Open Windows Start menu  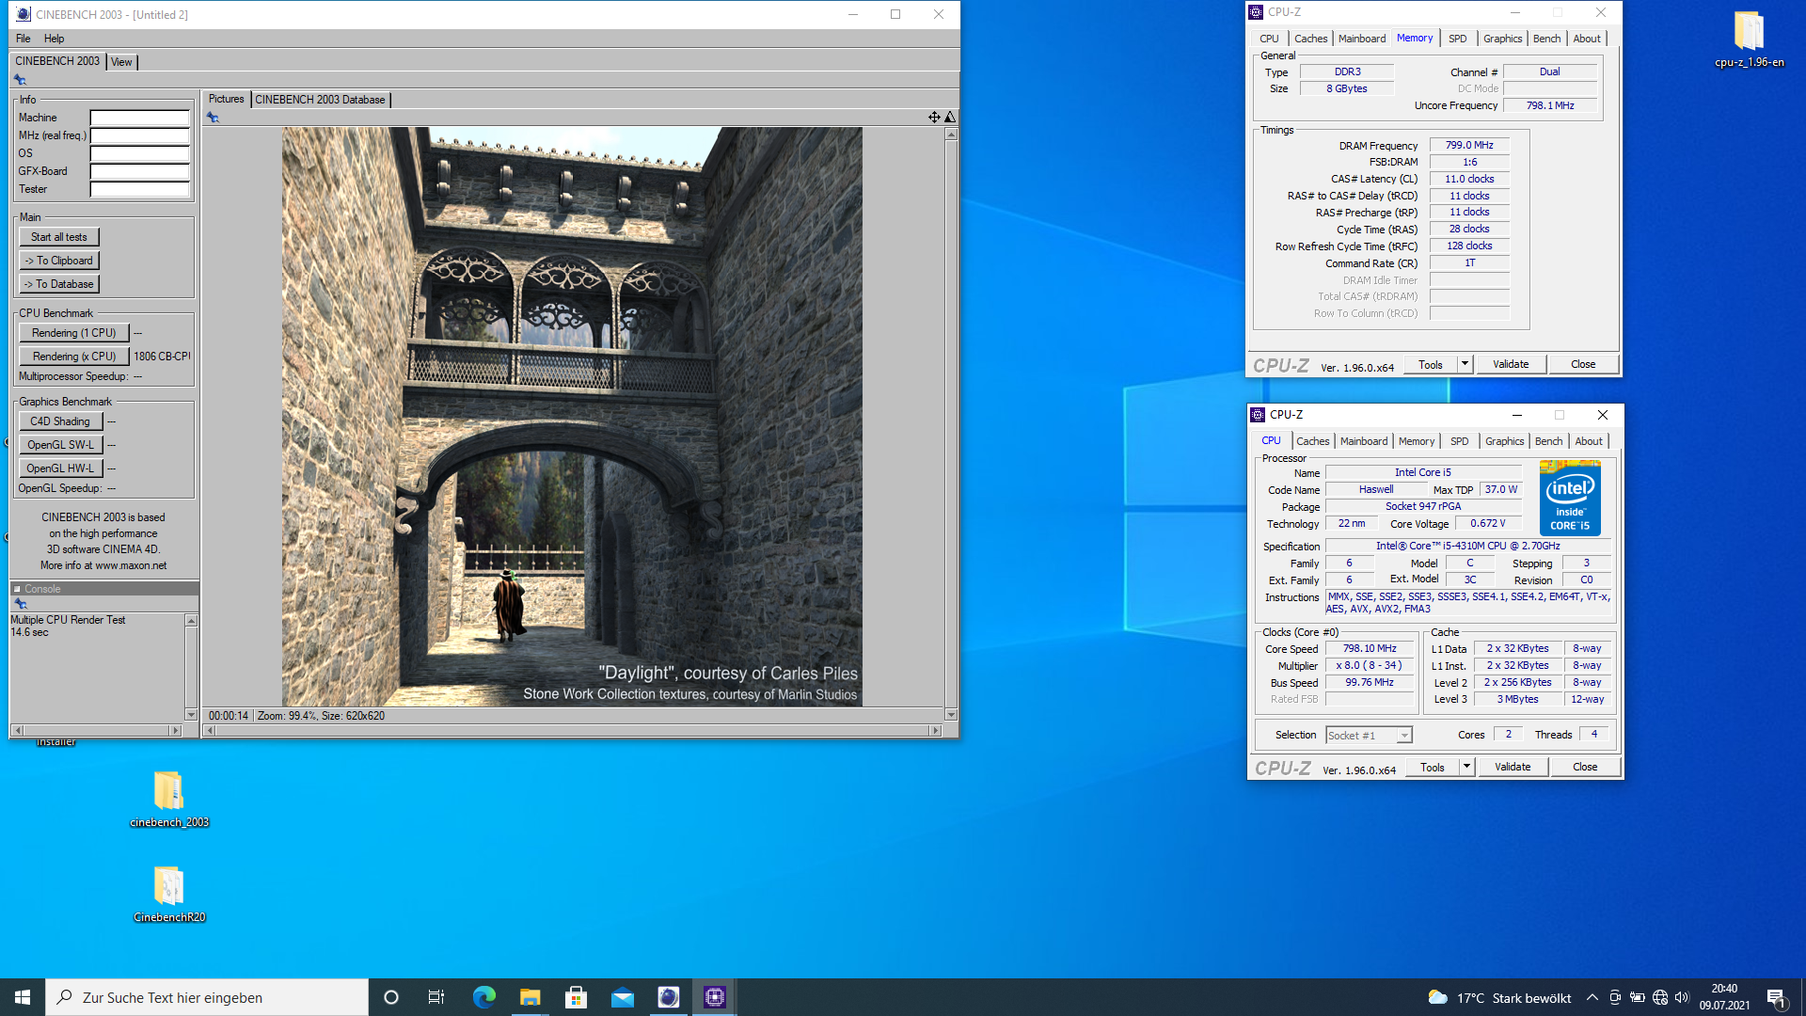coord(23,997)
